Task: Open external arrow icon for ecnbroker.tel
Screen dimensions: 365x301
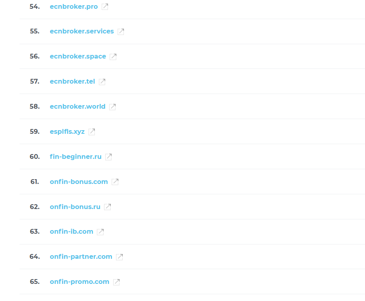Action: 102,82
